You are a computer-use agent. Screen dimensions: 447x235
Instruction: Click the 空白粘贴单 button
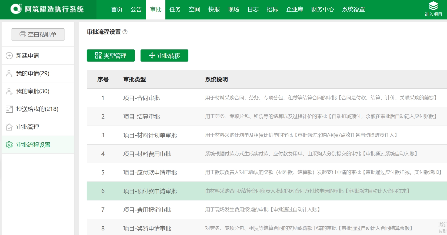click(x=38, y=34)
